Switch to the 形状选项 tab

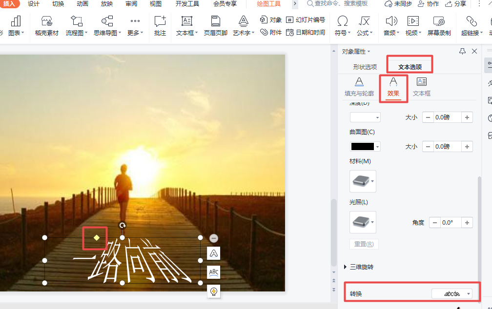tap(365, 67)
